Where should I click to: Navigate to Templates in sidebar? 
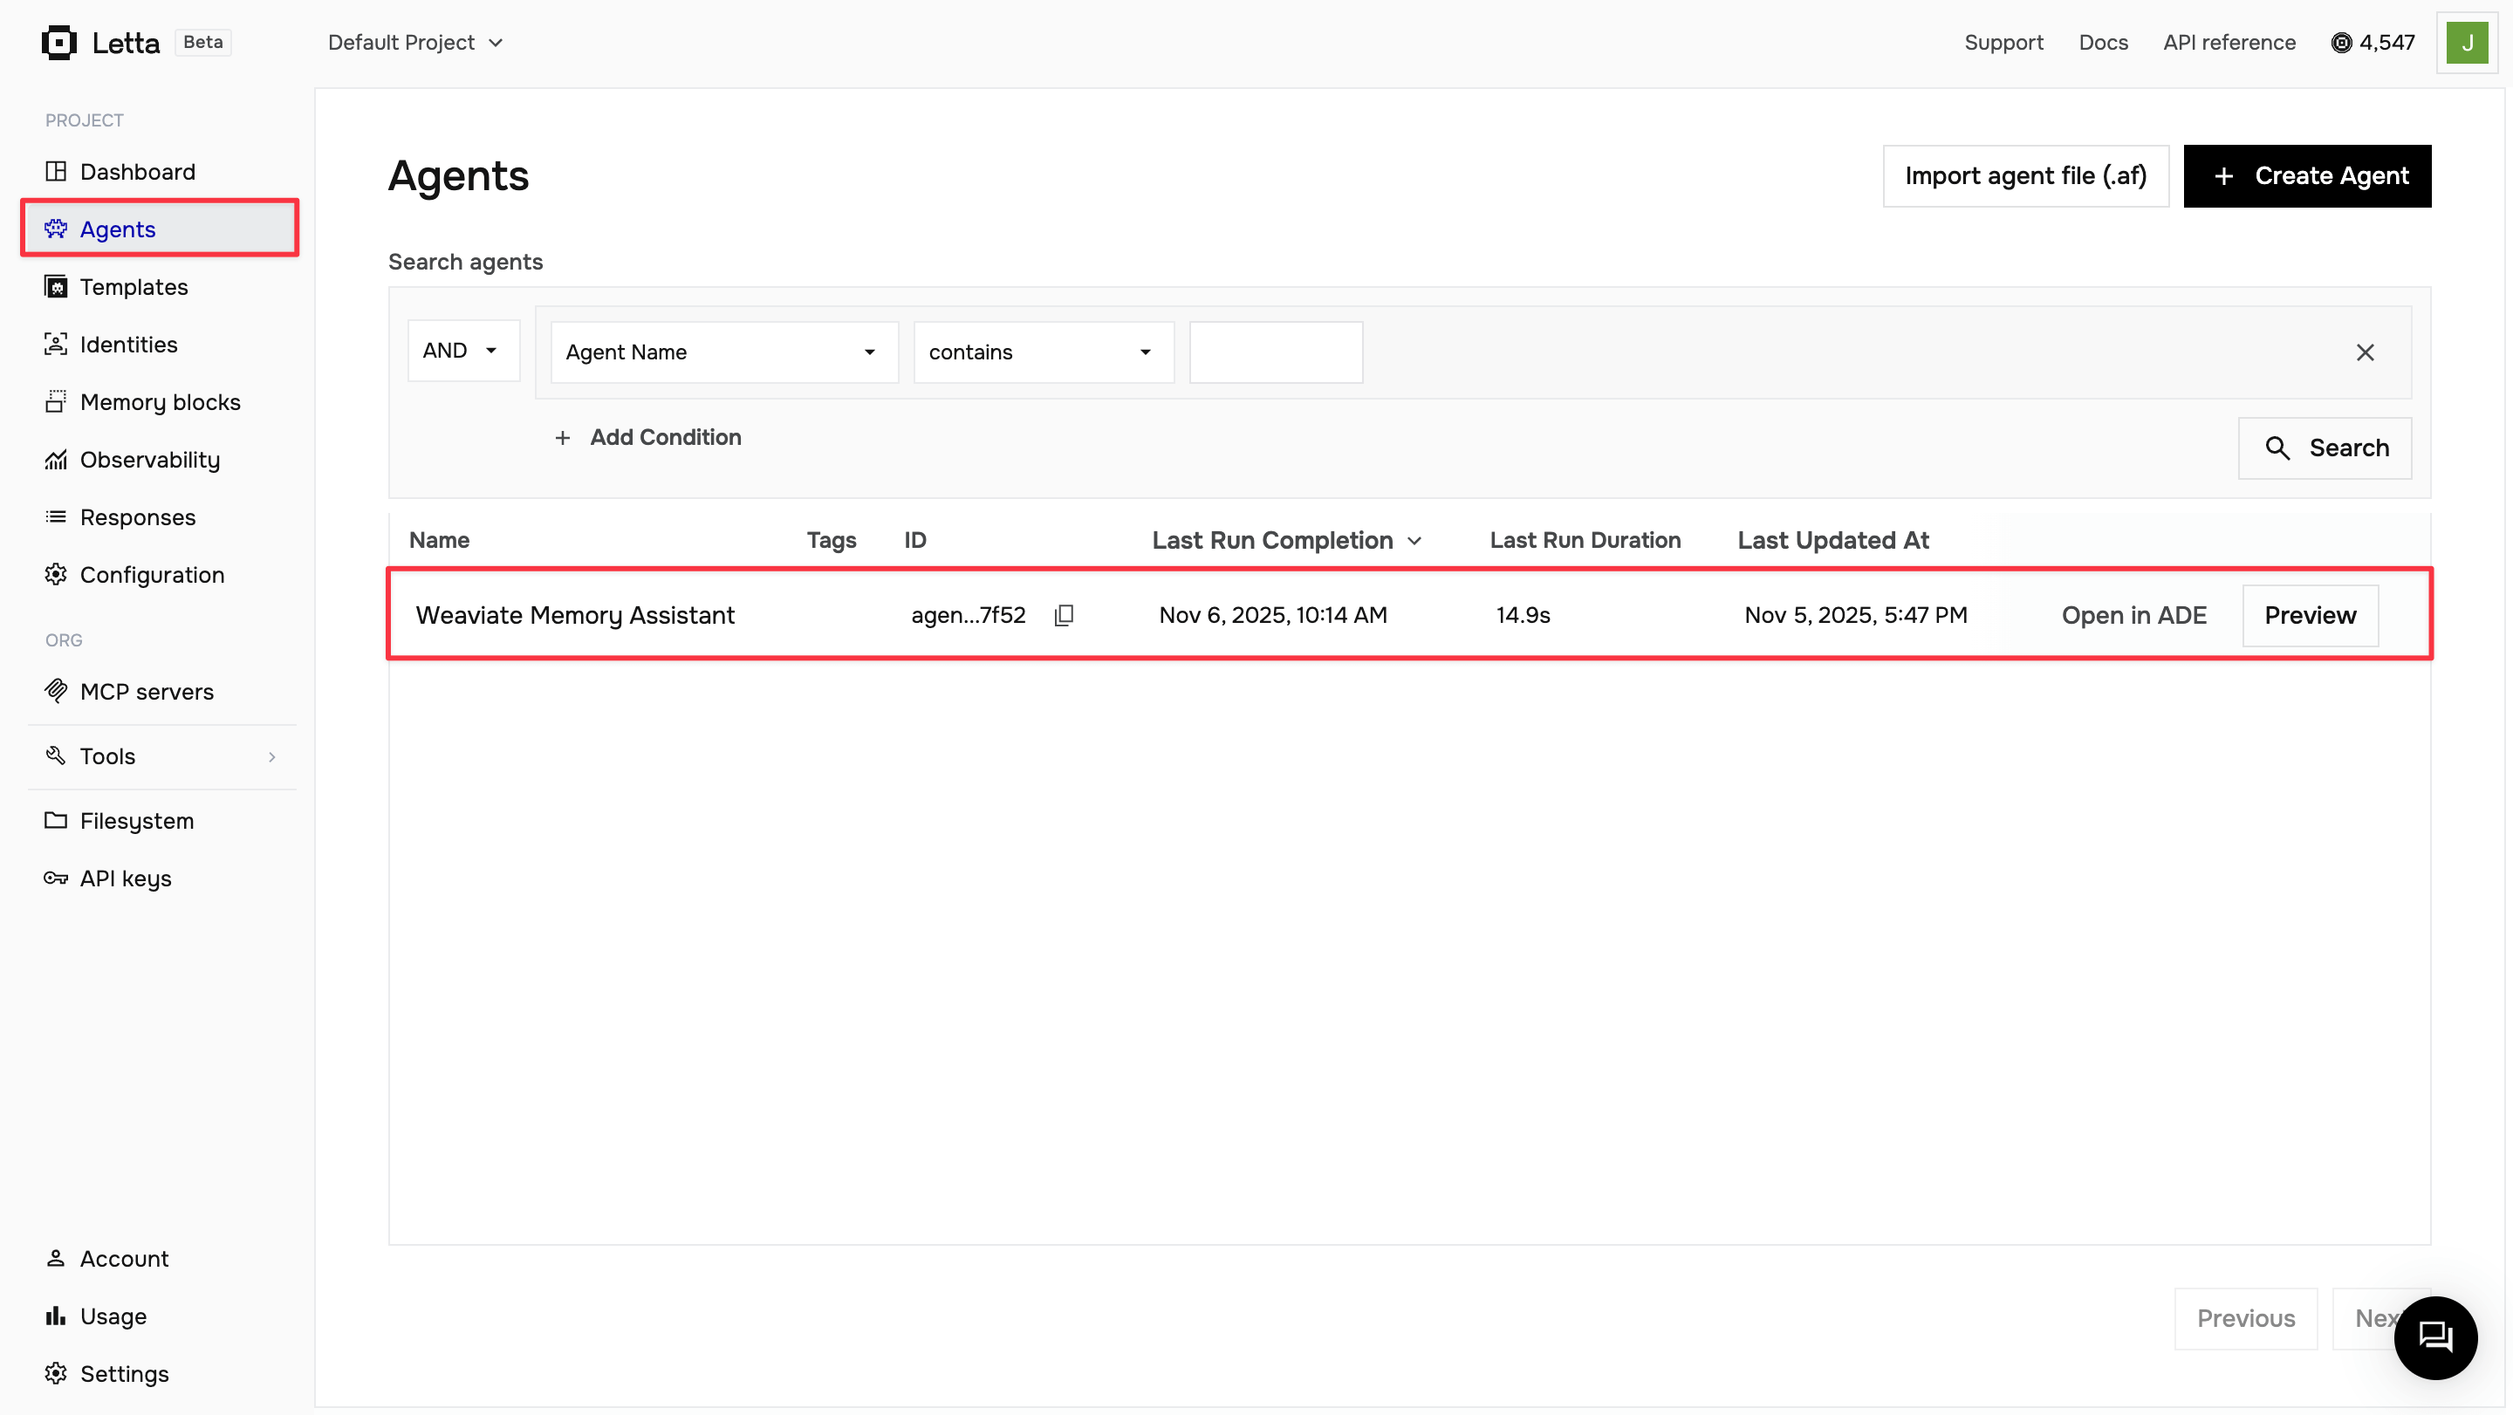click(x=134, y=287)
